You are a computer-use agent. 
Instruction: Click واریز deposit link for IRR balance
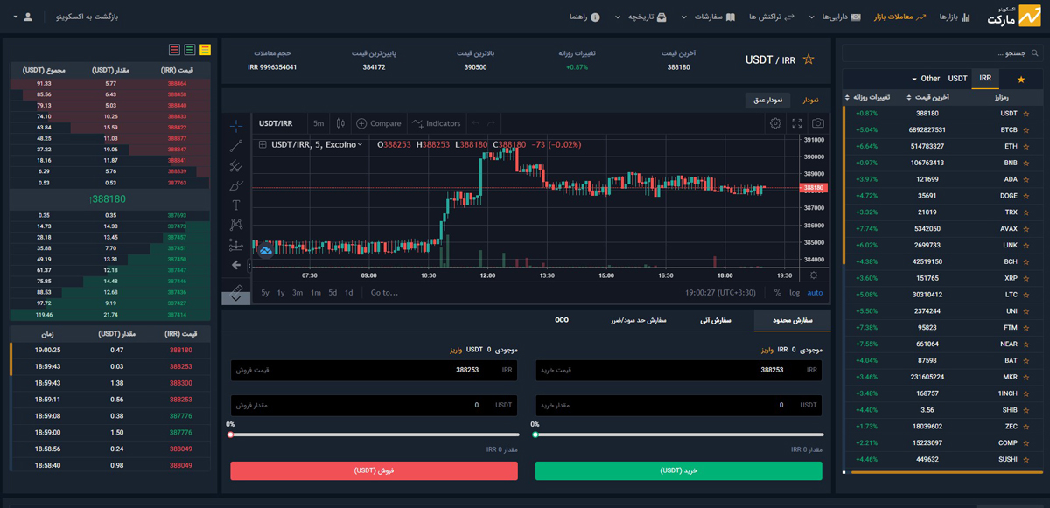767,350
